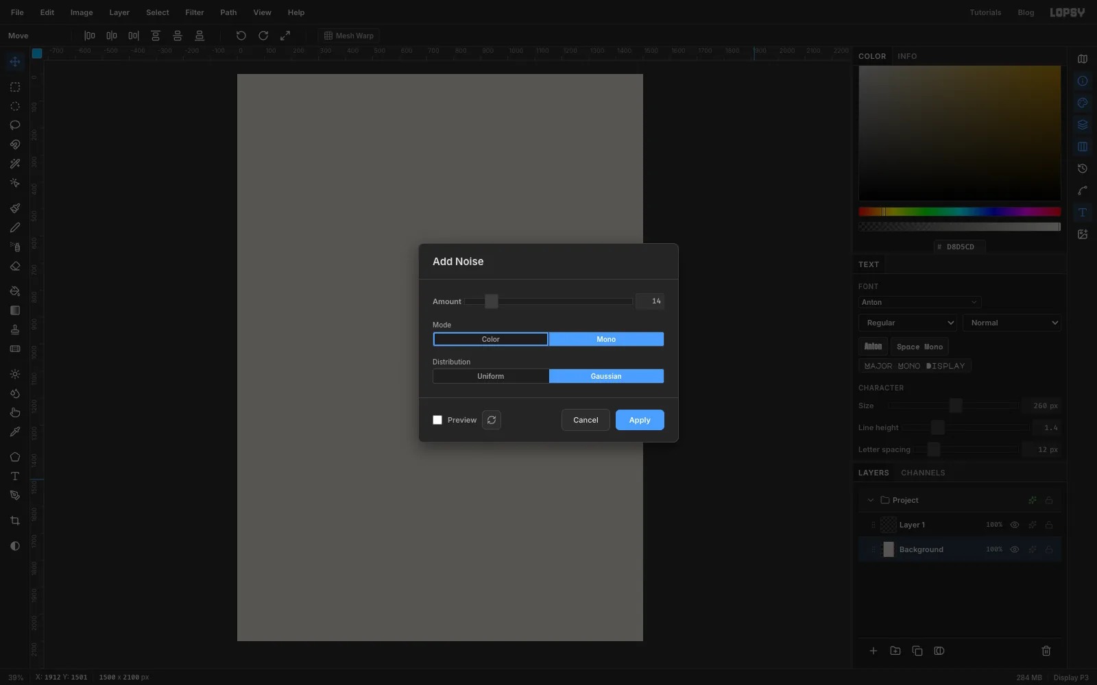1097x685 pixels.
Task: Select the Clone Stamp tool
Action: 15,329
